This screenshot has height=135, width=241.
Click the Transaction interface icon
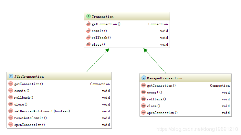[88, 17]
